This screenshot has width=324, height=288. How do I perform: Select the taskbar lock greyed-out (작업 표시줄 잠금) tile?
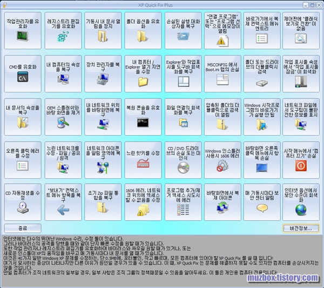tap(301, 73)
